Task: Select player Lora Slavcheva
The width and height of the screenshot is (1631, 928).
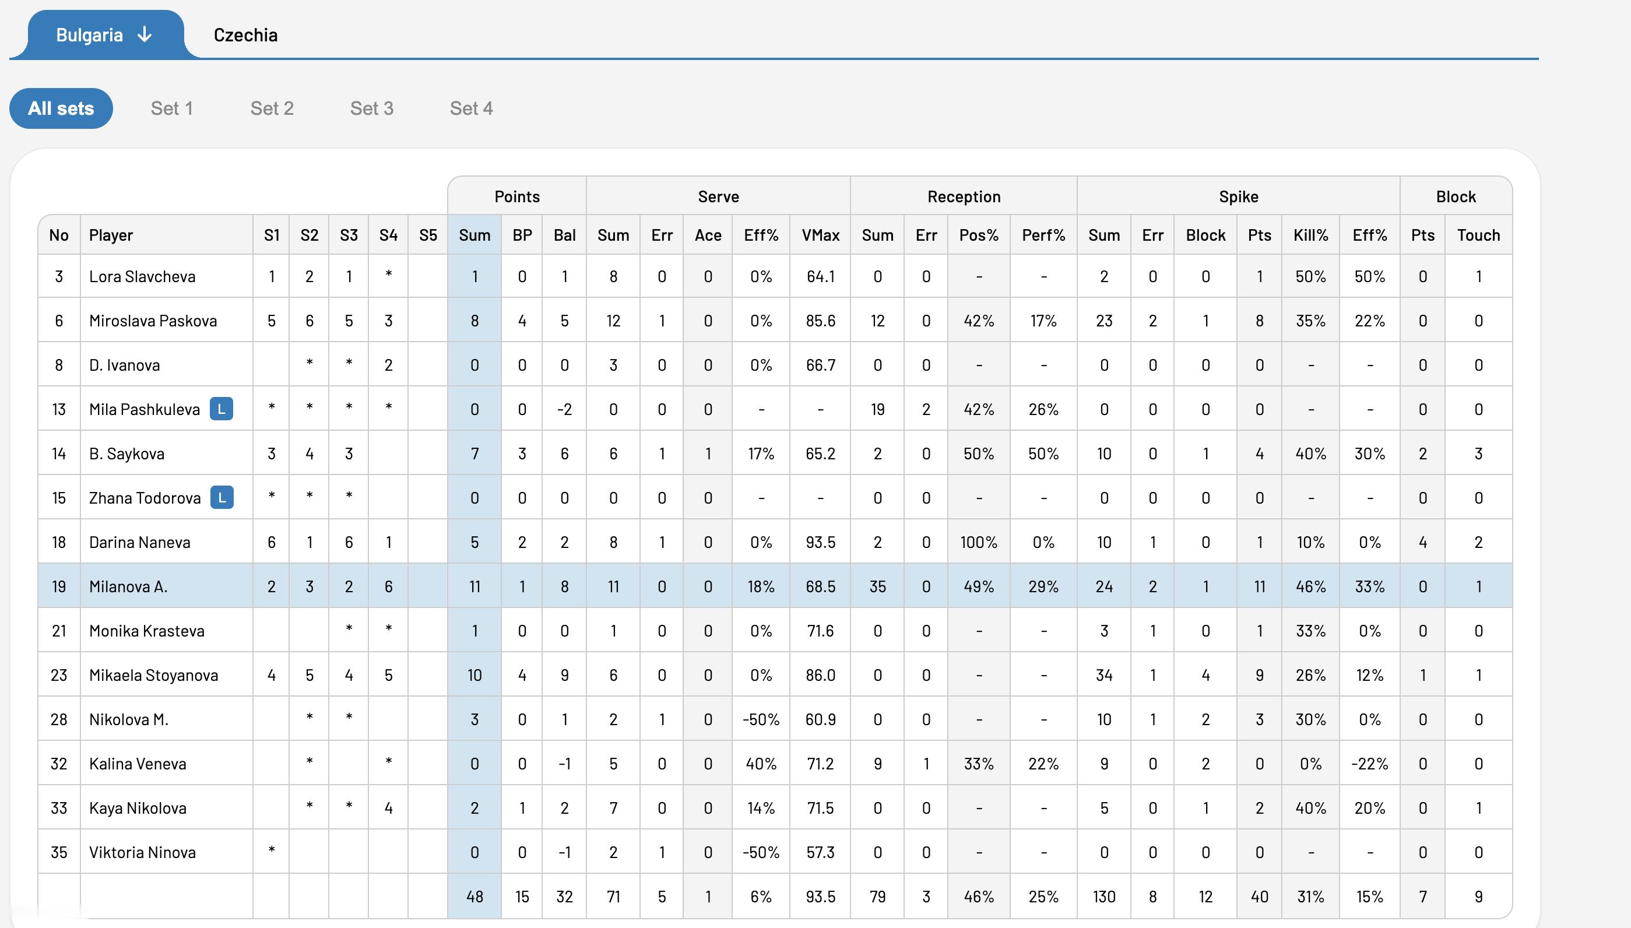Action: (142, 277)
